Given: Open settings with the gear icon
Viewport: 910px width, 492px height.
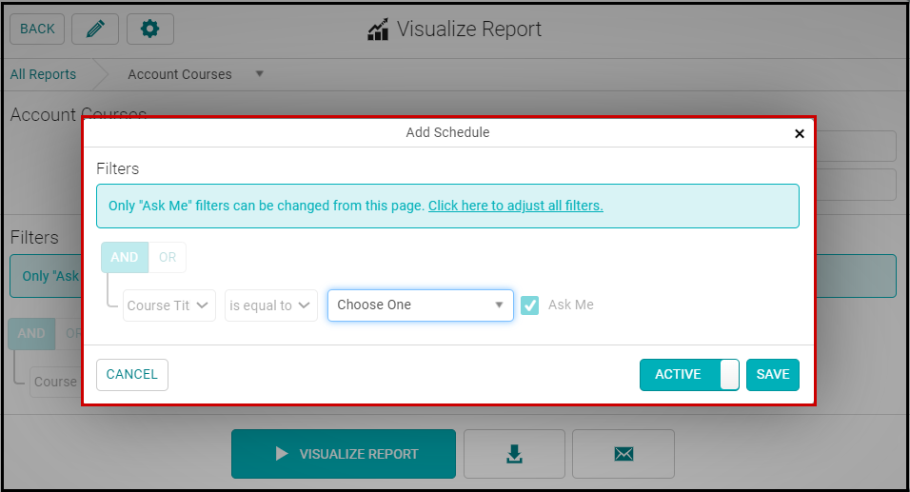Looking at the screenshot, I should [x=150, y=29].
